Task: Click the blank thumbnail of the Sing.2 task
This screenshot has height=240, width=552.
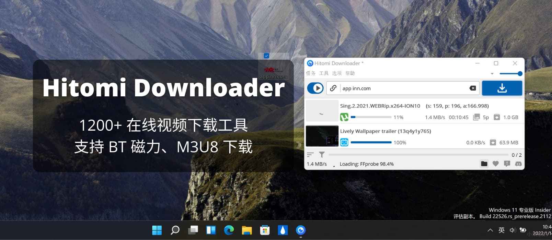Action: click(x=322, y=111)
